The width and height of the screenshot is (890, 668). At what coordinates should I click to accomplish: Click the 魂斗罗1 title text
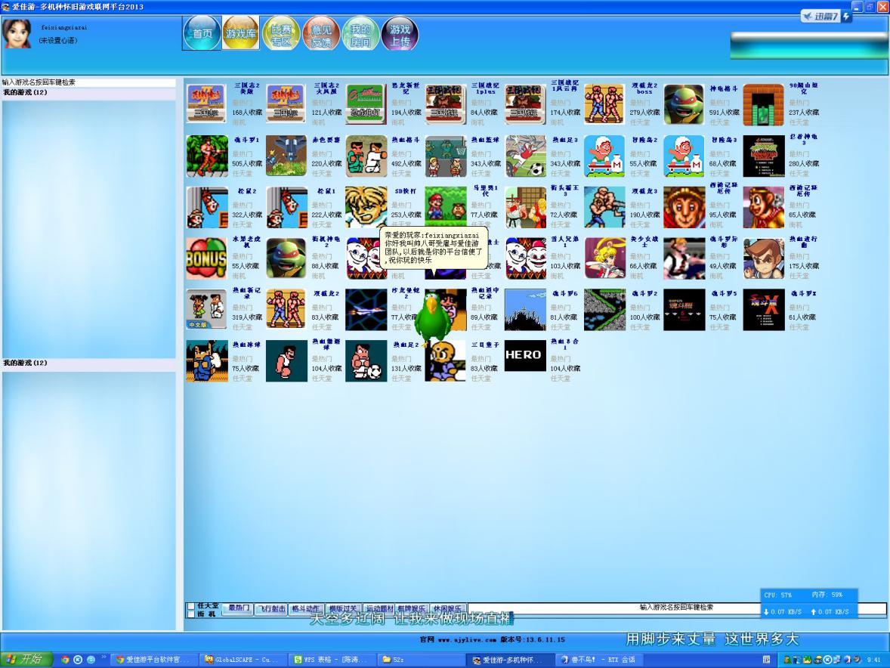click(247, 140)
